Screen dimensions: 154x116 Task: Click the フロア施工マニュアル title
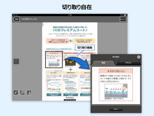click(29, 19)
